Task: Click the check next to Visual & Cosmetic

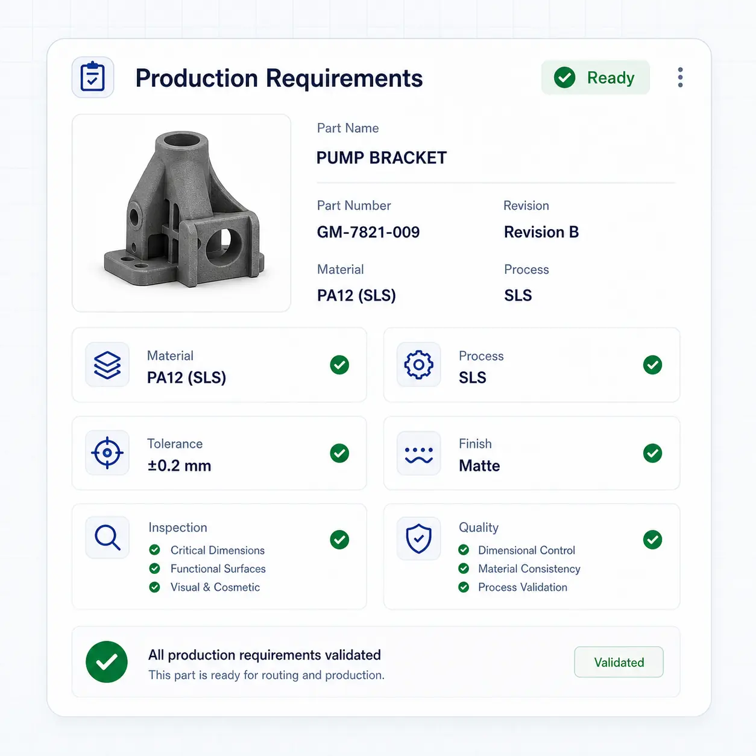Action: 155,587
